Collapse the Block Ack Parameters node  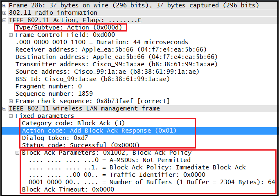pos(18,153)
